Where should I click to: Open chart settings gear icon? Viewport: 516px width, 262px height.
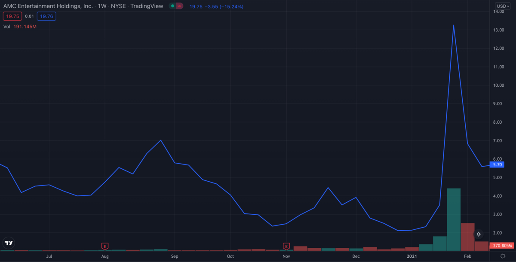[503, 256]
